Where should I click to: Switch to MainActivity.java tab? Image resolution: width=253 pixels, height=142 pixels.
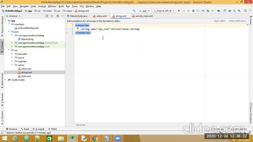pos(79,16)
